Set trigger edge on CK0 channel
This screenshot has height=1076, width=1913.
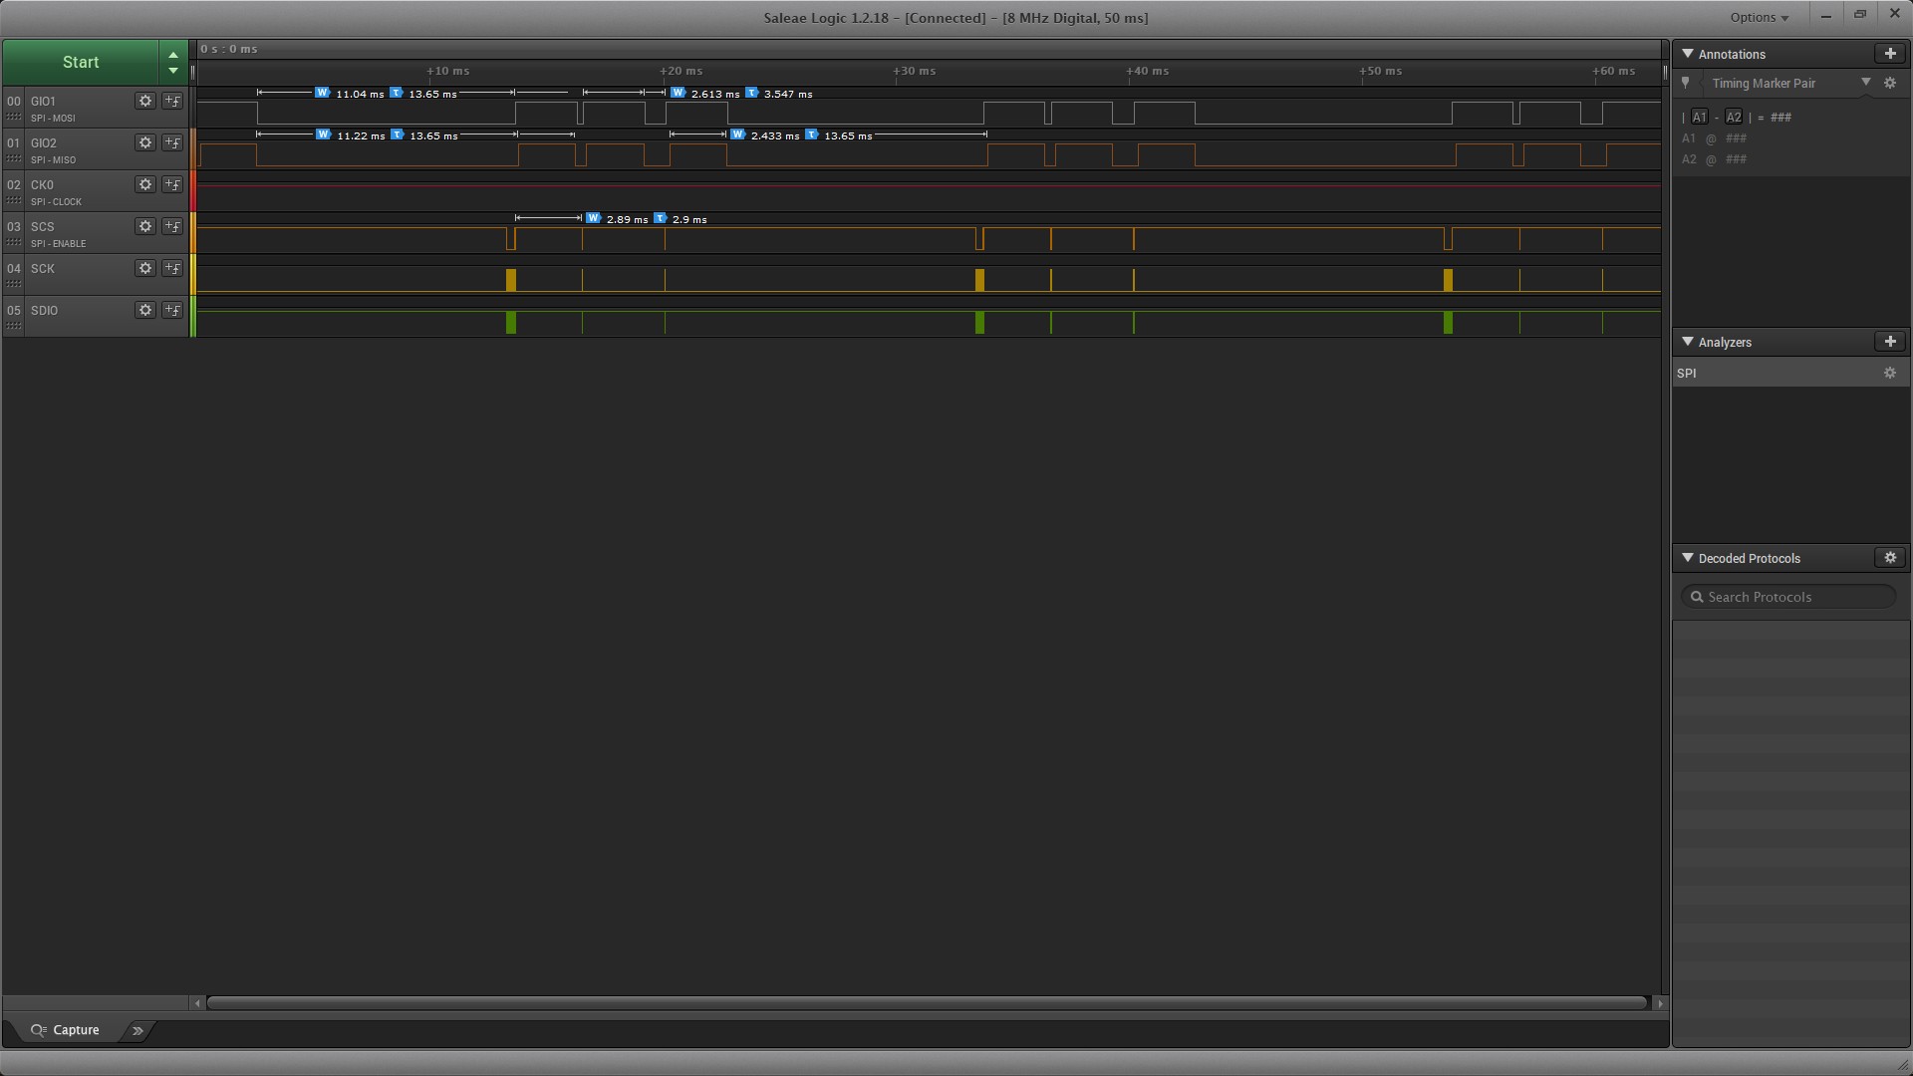[x=172, y=184]
